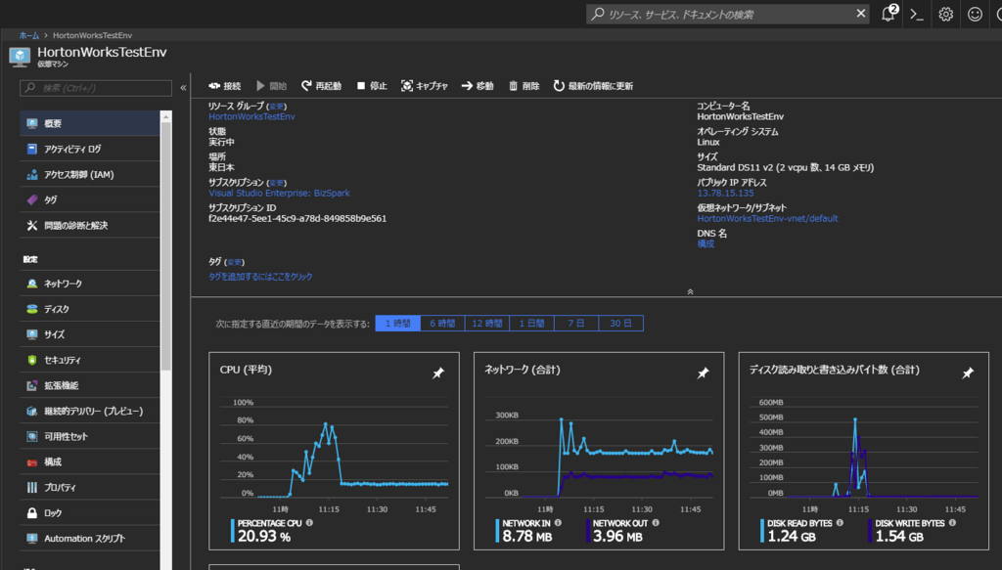Click the CPU (平均) line chart
This screenshot has height=570, width=1002.
[334, 450]
